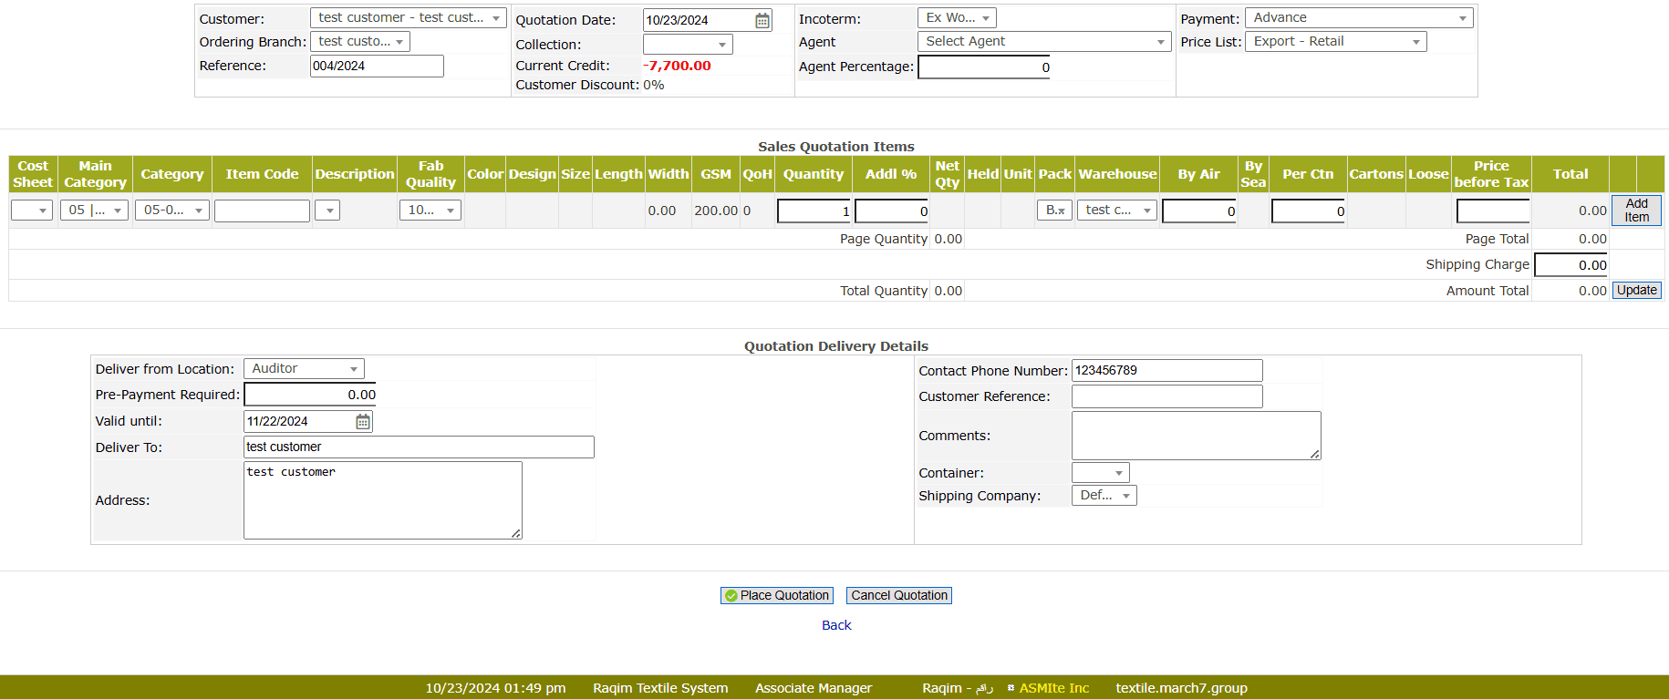Open the Payment dropdown showing Advance
Image resolution: width=1669 pixels, height=699 pixels.
[x=1358, y=18]
